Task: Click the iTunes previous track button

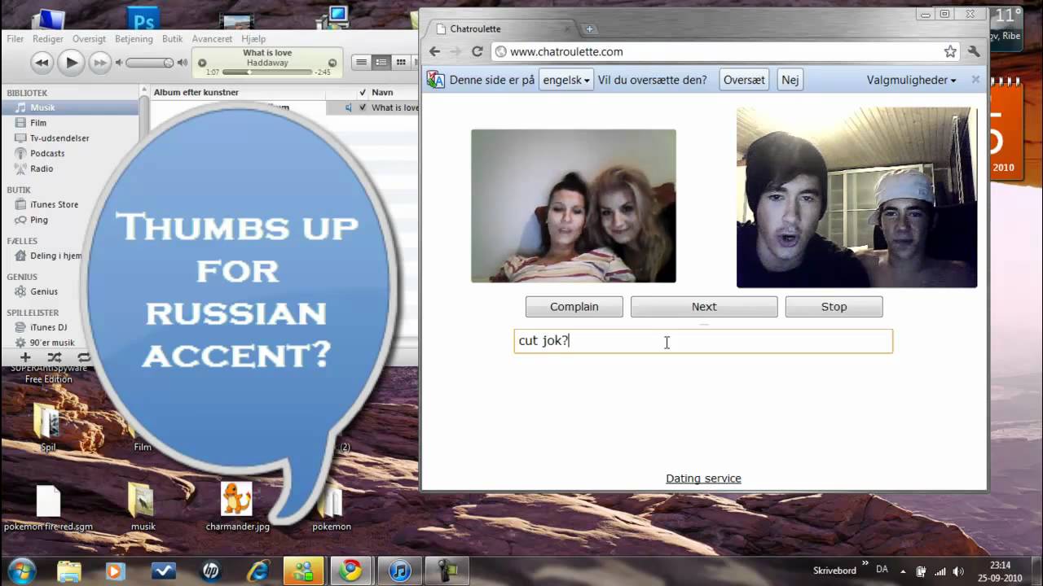Action: 42,63
